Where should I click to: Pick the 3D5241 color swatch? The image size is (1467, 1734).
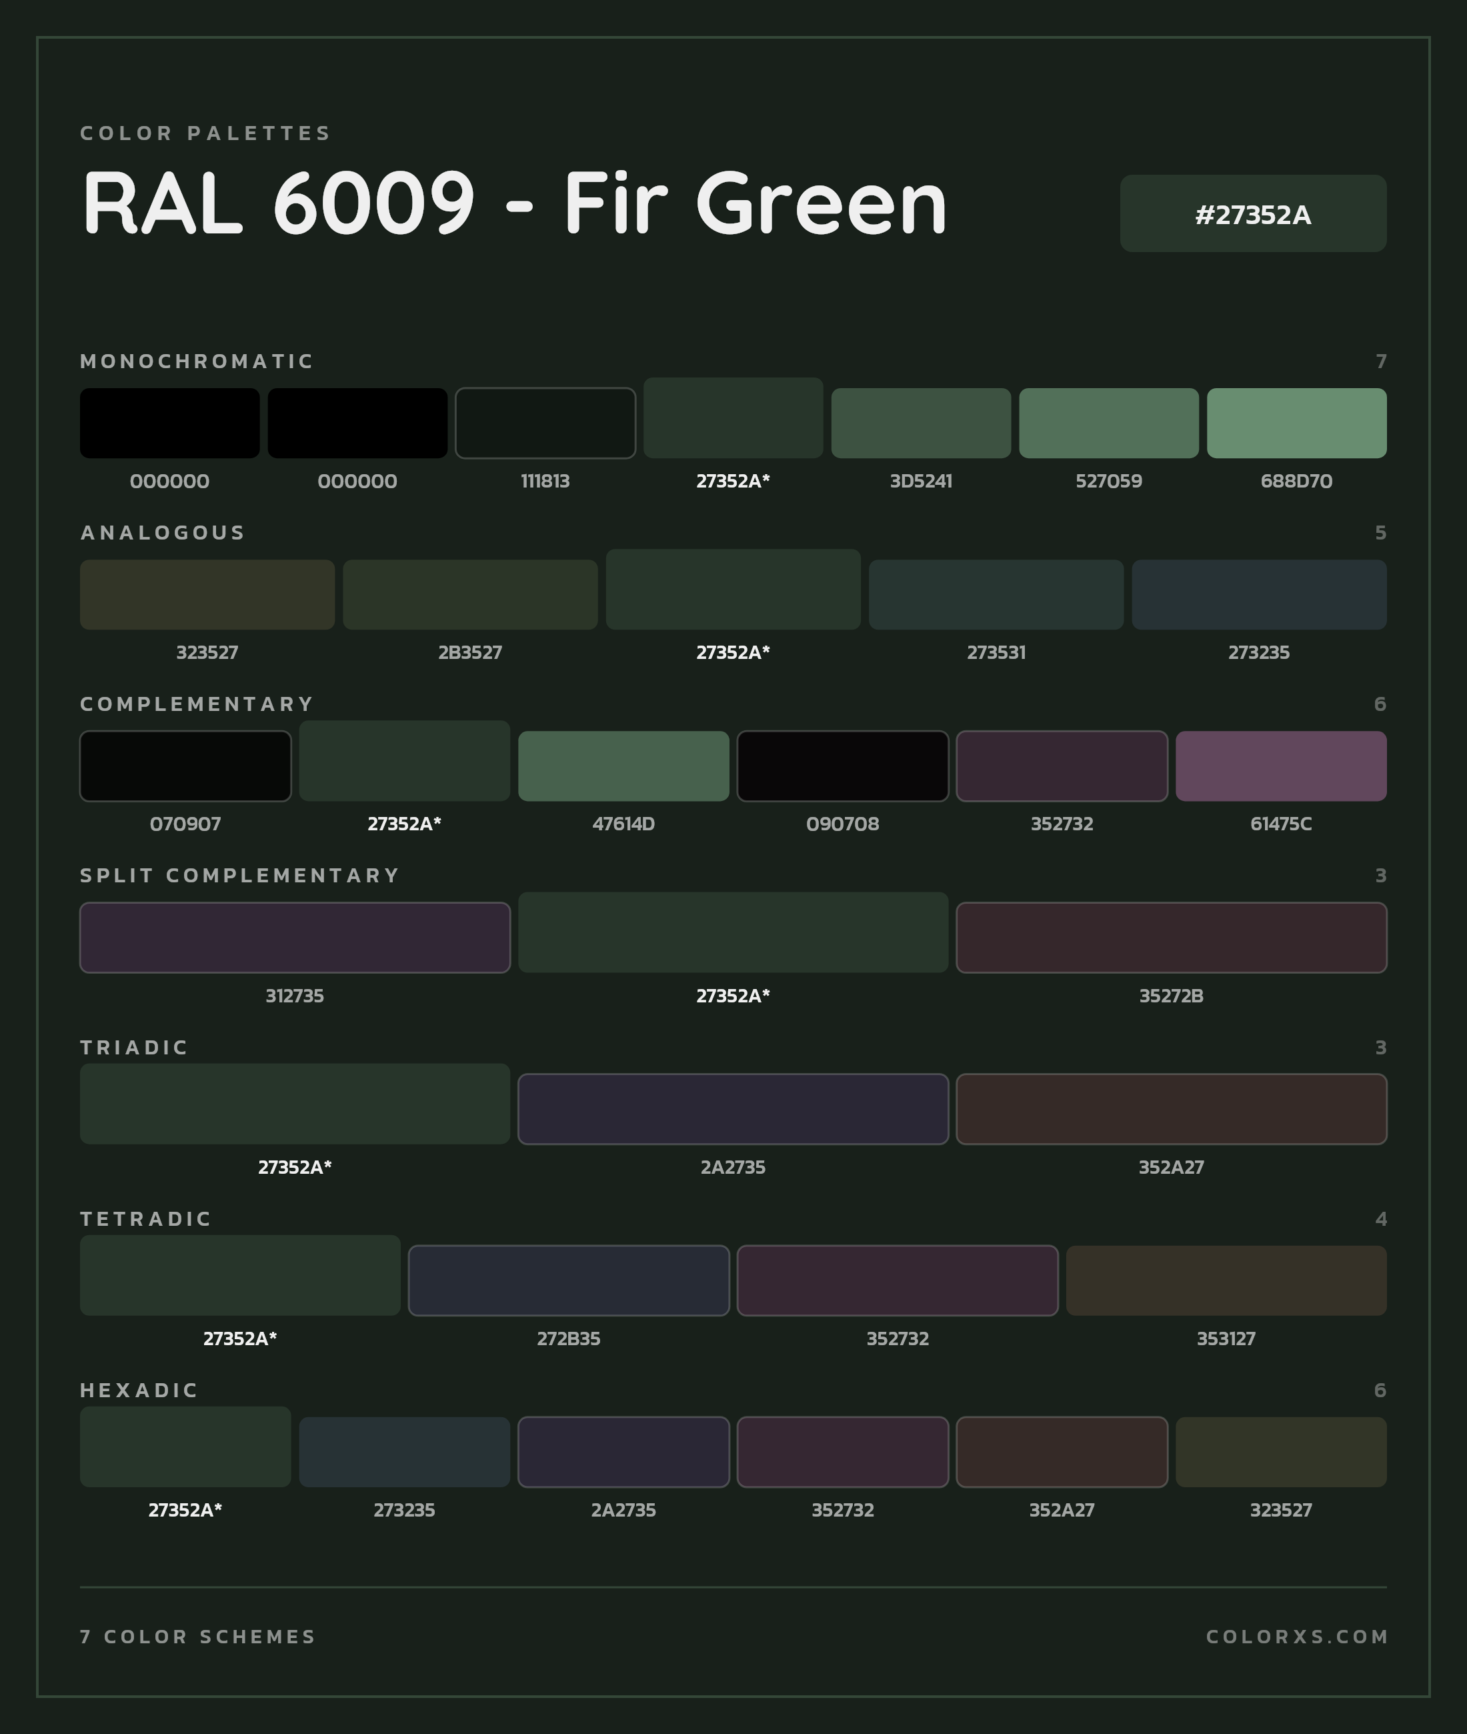[x=922, y=422]
